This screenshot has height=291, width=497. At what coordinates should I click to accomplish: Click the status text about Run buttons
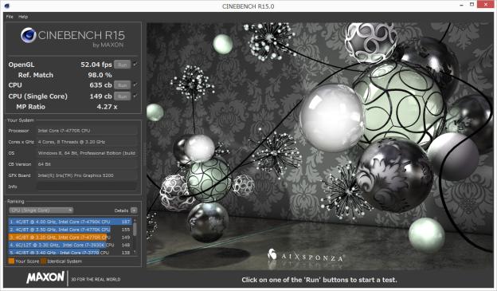coord(319,280)
